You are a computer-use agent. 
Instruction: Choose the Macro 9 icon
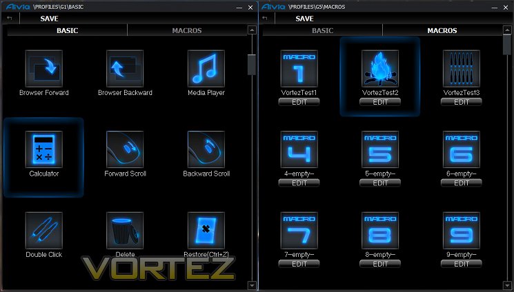(462, 231)
